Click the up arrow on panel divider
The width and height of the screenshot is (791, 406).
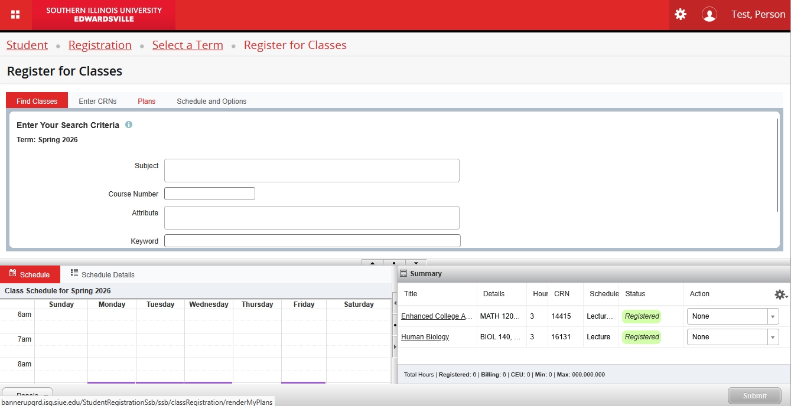[372, 263]
